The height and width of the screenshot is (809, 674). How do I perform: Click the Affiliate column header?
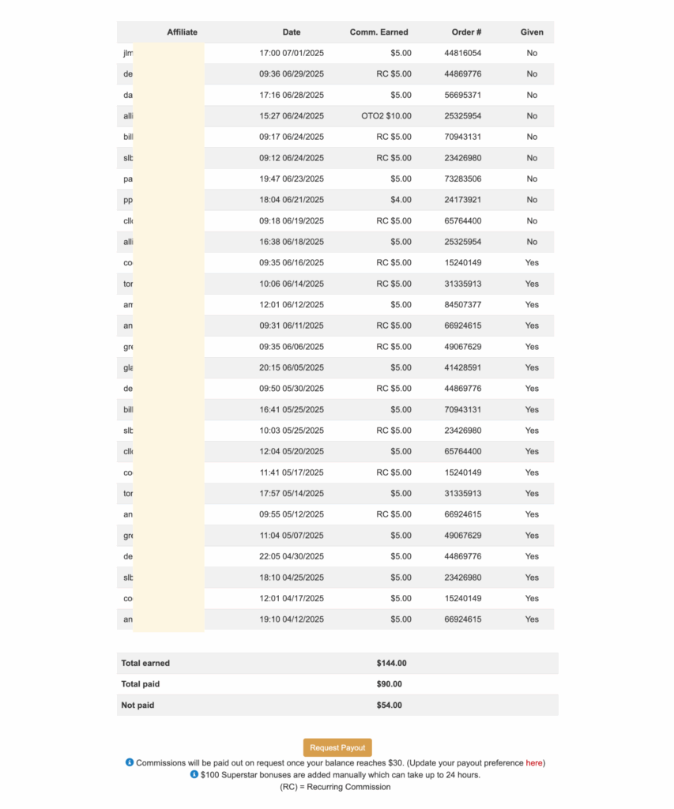click(x=182, y=32)
